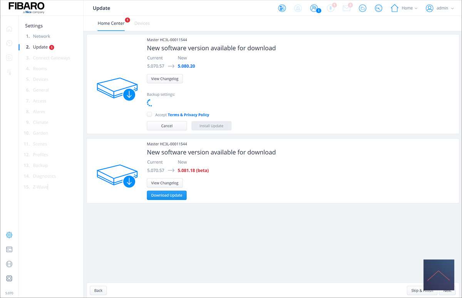Click the FIBARO logo
The width and height of the screenshot is (462, 298).
point(26,7)
